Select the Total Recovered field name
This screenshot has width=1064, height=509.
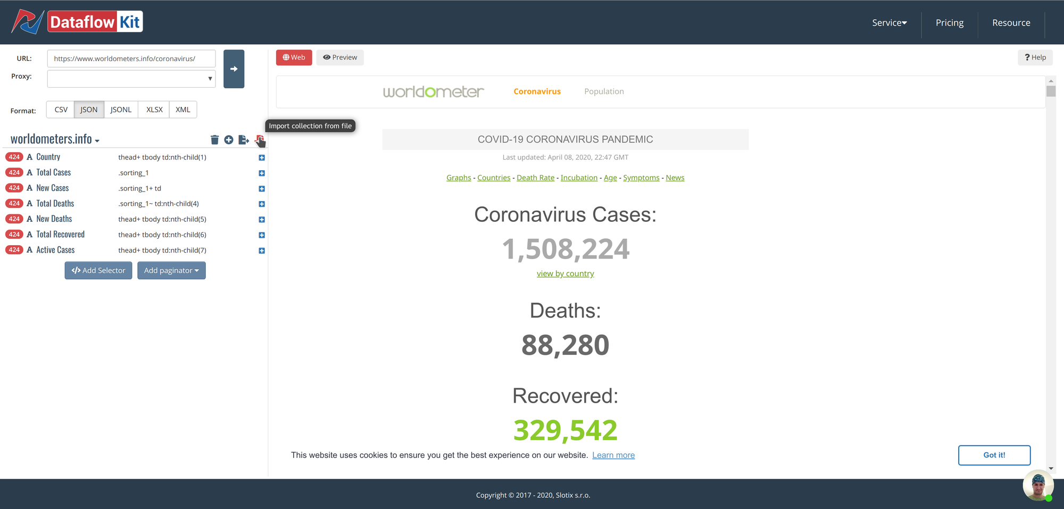61,234
